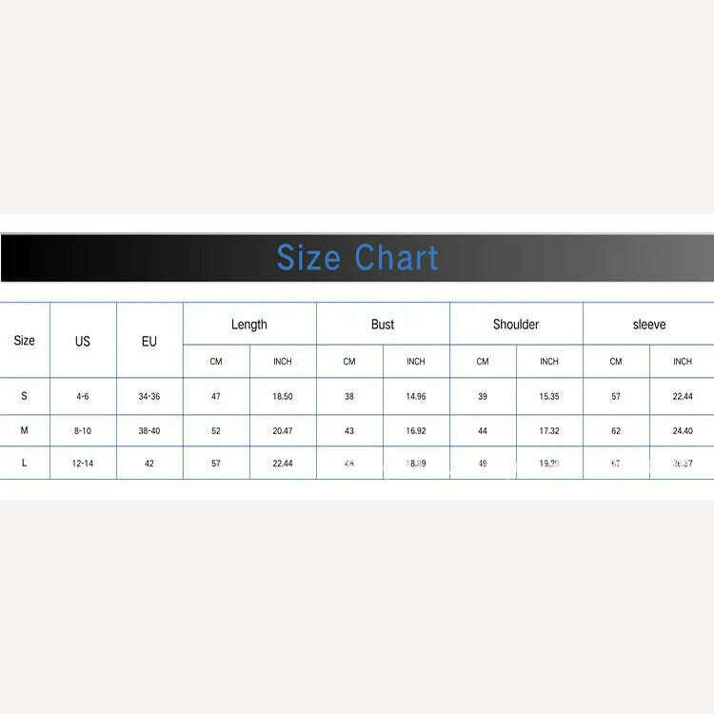Click the 24.40 inch sleeve cell

683,430
